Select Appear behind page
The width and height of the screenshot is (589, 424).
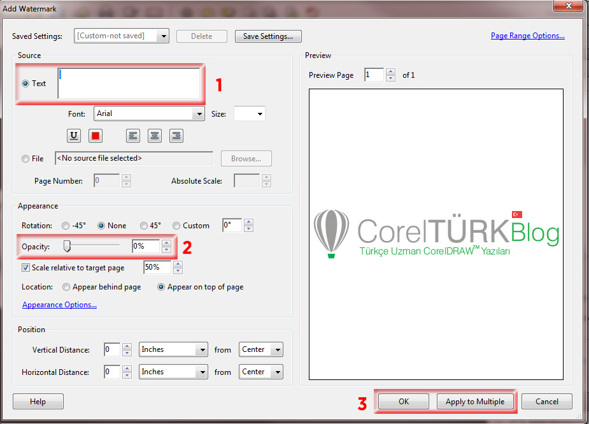66,287
